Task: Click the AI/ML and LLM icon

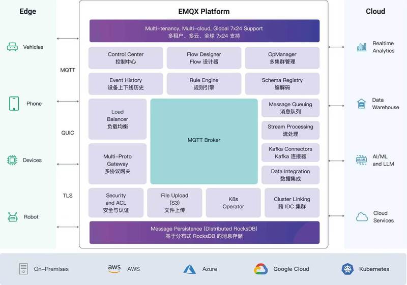Action: [361, 160]
